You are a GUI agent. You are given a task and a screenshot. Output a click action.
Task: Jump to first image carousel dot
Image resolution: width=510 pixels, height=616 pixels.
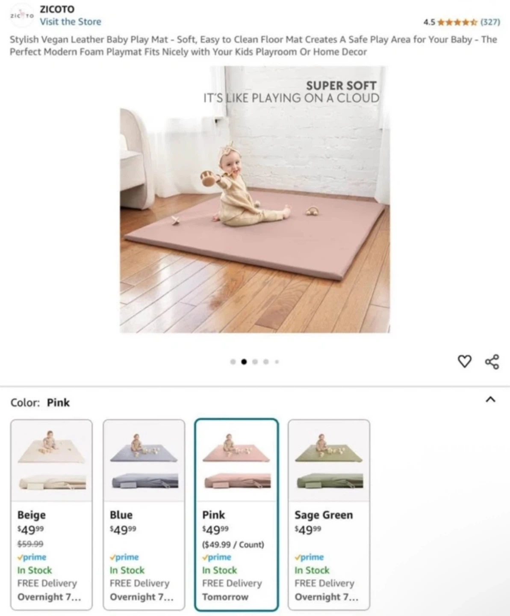pos(233,362)
